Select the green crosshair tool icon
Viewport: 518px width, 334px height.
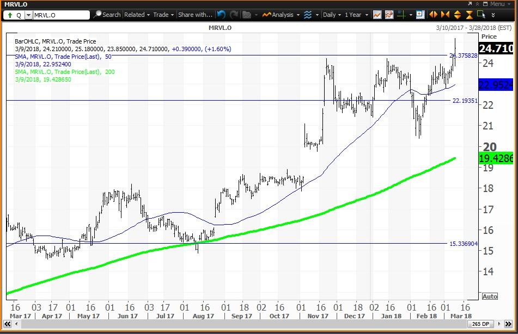401,15
